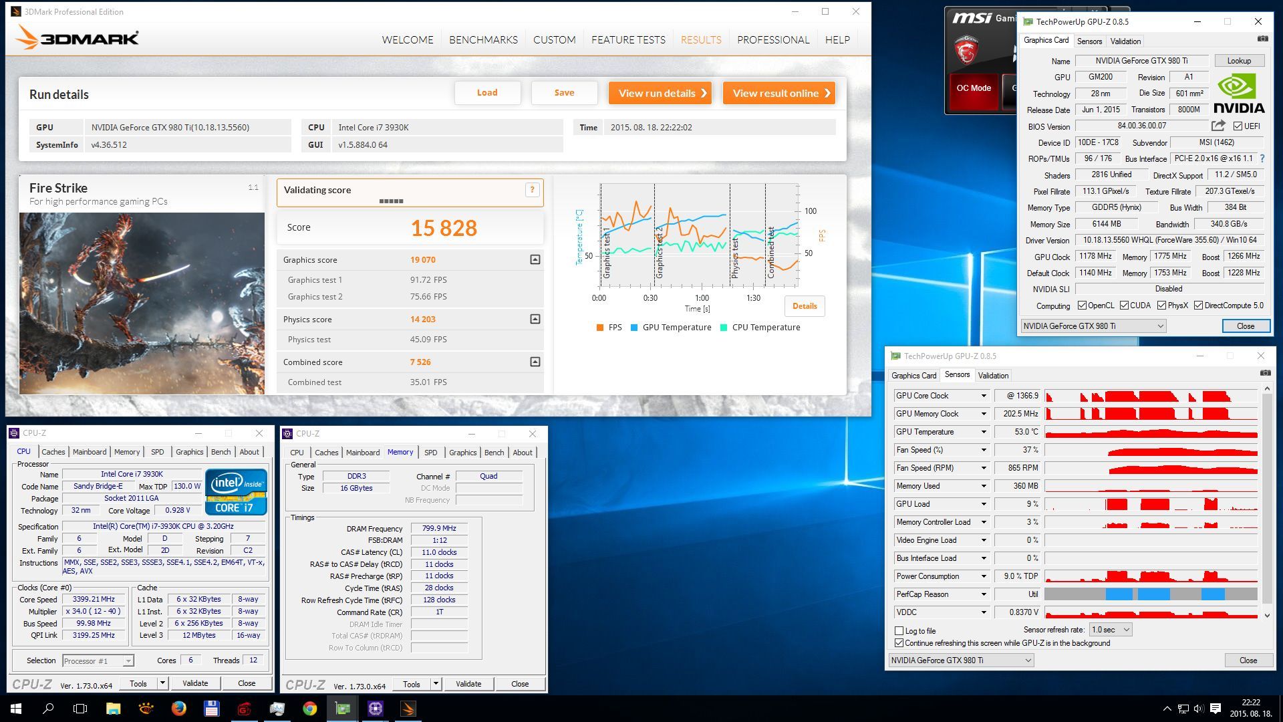1283x722 pixels.
Task: Toggle the OpenCL checkbox
Action: coord(1082,306)
